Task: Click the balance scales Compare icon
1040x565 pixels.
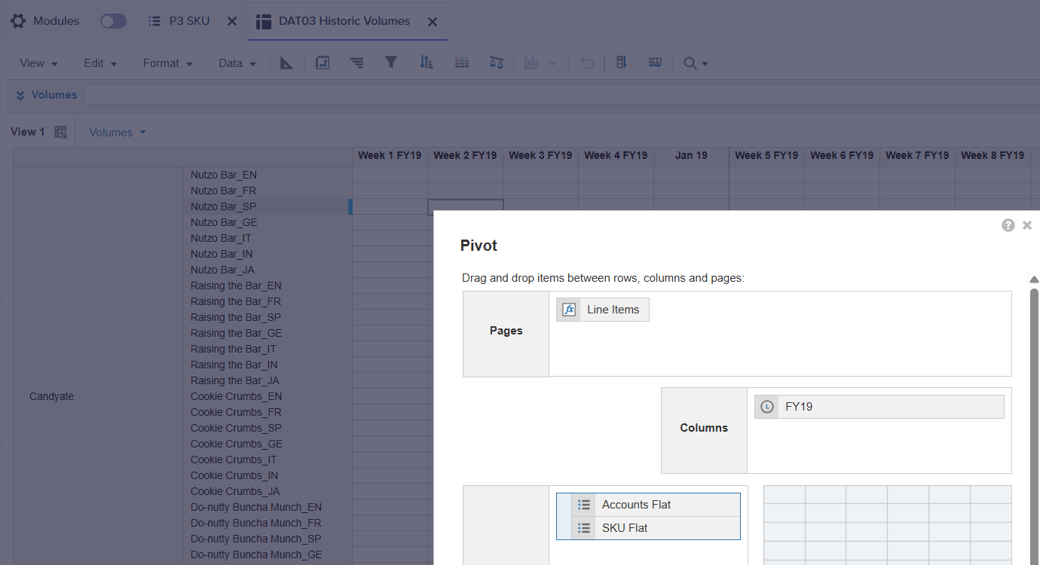Action: click(x=496, y=63)
